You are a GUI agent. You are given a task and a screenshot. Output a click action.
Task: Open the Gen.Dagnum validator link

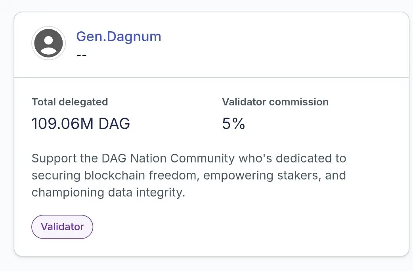point(119,36)
